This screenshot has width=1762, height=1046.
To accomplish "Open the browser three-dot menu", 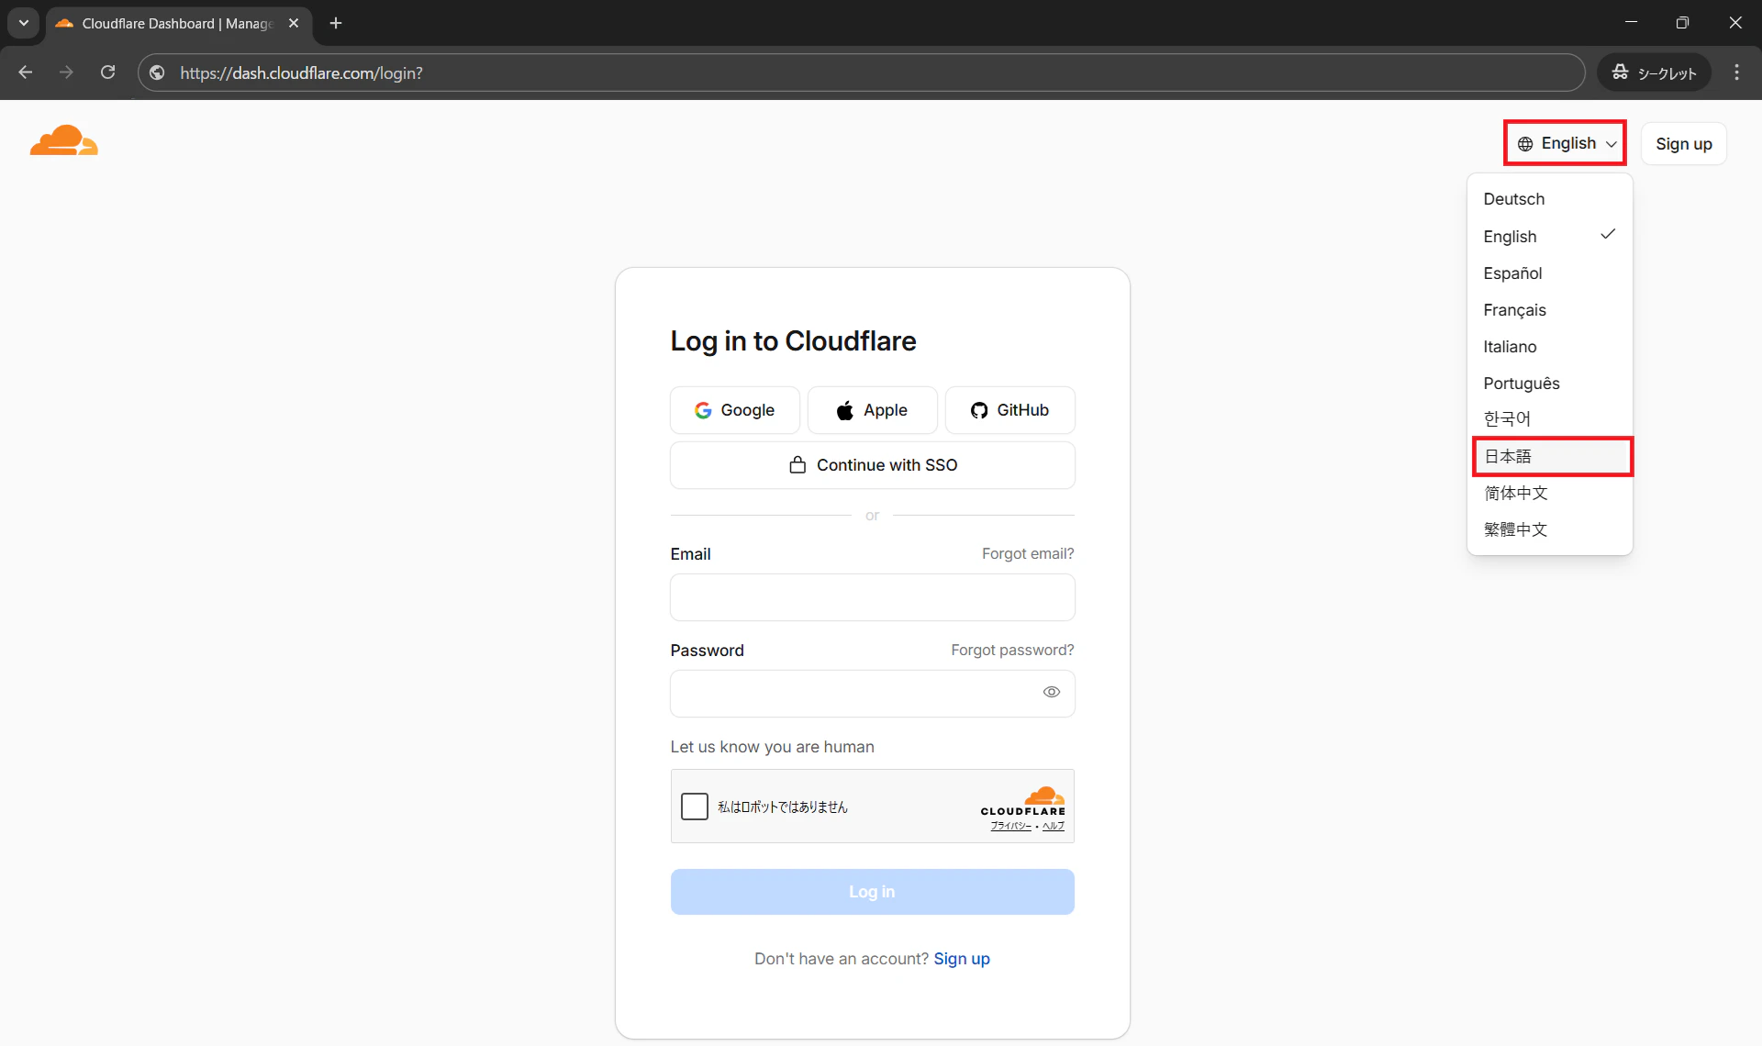I will 1736,72.
